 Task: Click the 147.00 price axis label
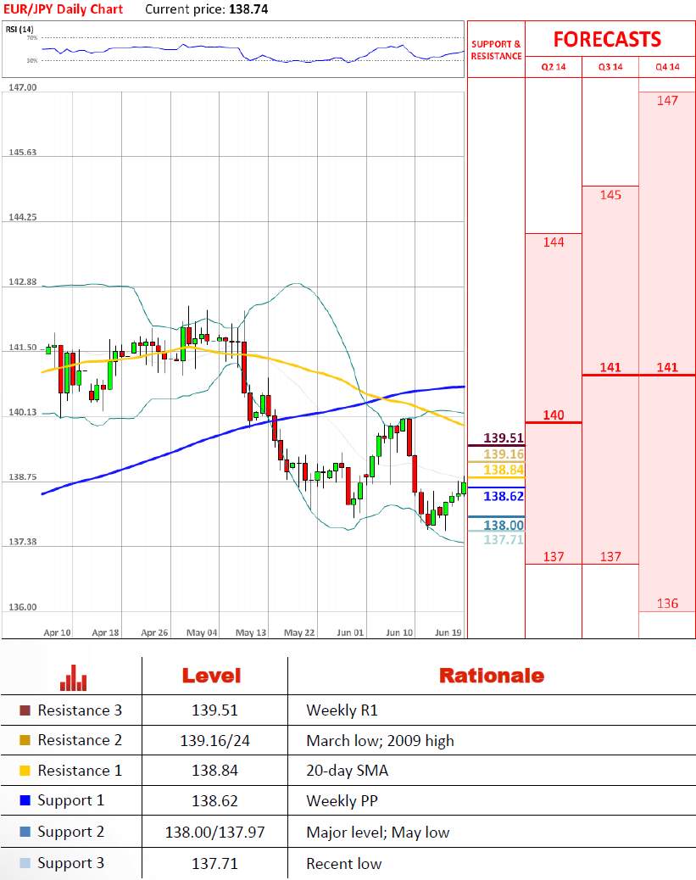tap(22, 87)
